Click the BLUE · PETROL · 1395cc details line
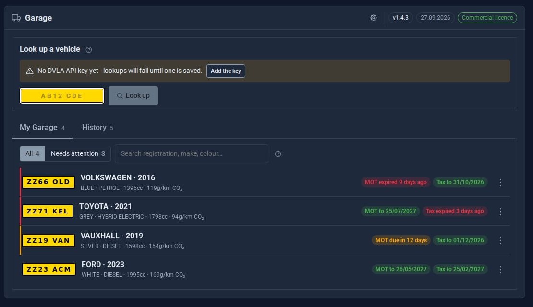 pyautogui.click(x=131, y=188)
